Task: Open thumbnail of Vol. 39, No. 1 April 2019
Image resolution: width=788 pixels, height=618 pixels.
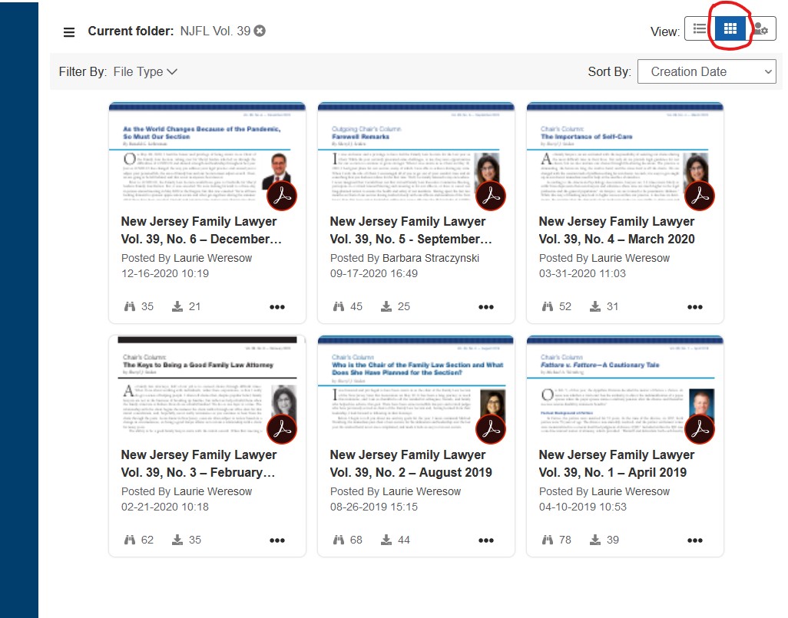Action: [624, 386]
